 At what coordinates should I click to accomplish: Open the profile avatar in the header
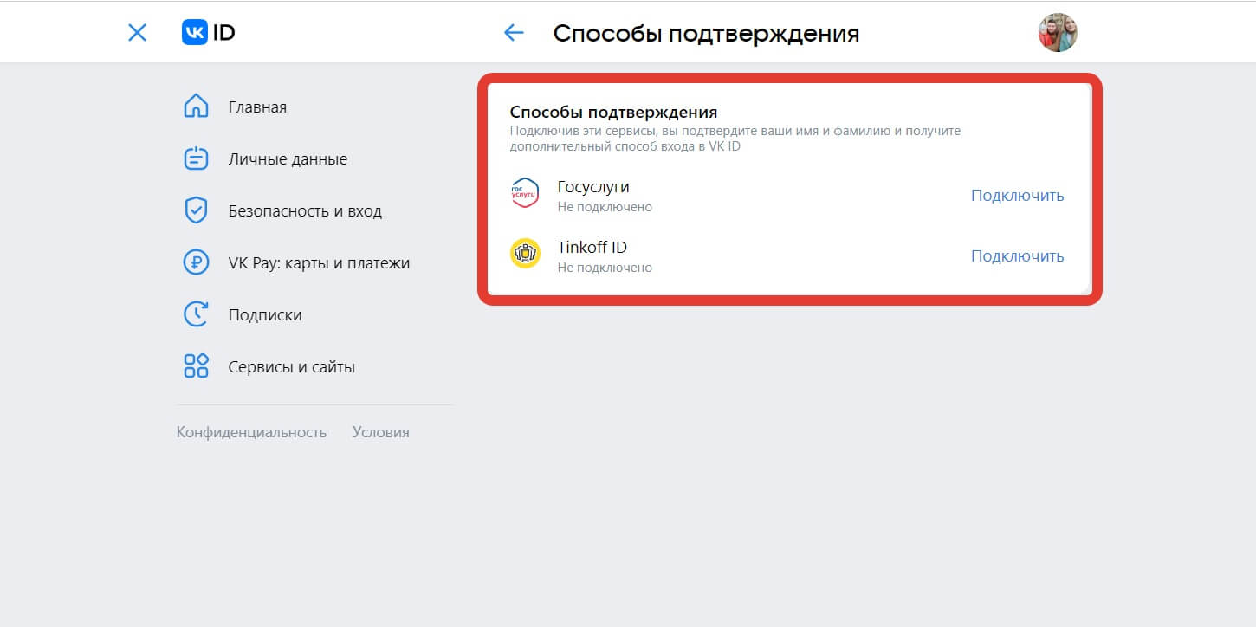(1058, 32)
